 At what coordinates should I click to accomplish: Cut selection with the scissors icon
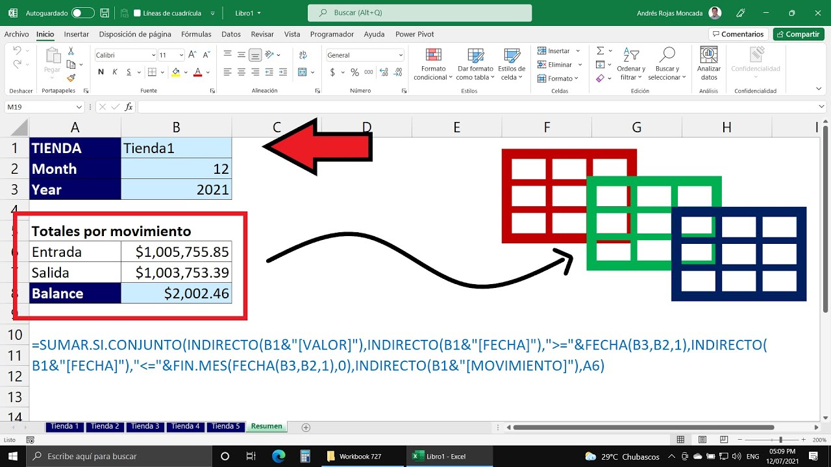[x=71, y=51]
